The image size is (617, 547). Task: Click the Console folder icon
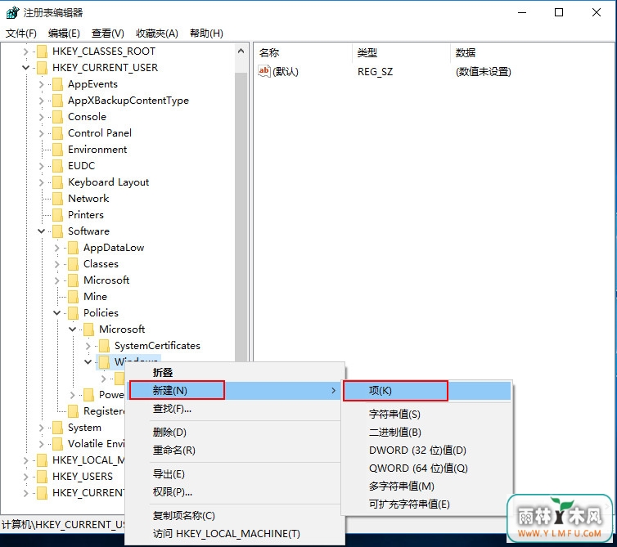(57, 117)
